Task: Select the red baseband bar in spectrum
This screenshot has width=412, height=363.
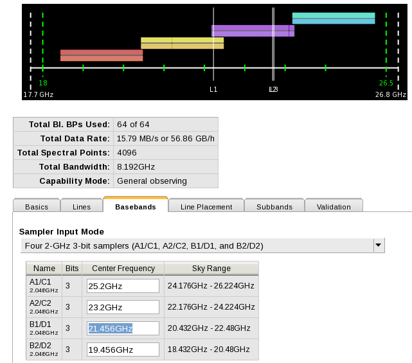Action: [102, 55]
